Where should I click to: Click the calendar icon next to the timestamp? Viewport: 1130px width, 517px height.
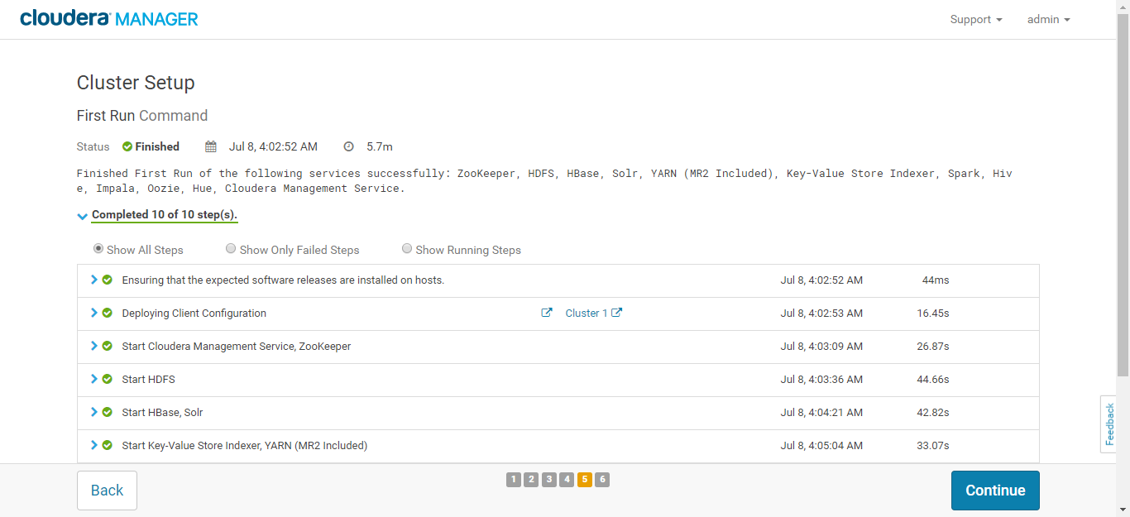[210, 146]
